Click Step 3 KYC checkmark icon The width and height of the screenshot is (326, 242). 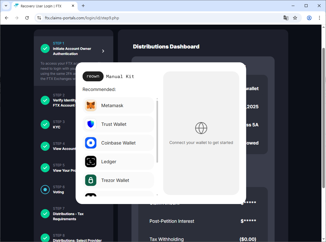pyautogui.click(x=45, y=124)
